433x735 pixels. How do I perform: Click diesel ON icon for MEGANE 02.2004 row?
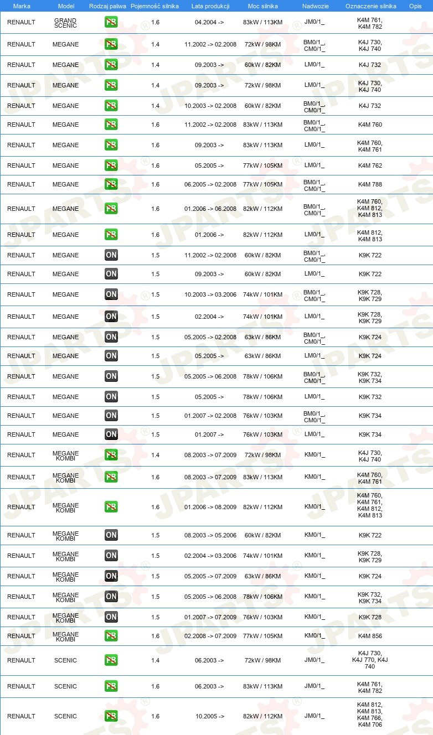(111, 317)
